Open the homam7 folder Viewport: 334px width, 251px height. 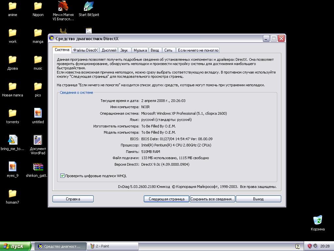click(x=12, y=194)
